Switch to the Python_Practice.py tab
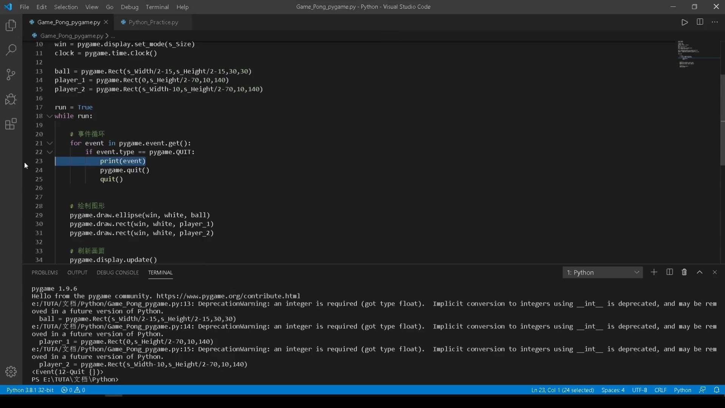The width and height of the screenshot is (725, 408). [x=153, y=22]
